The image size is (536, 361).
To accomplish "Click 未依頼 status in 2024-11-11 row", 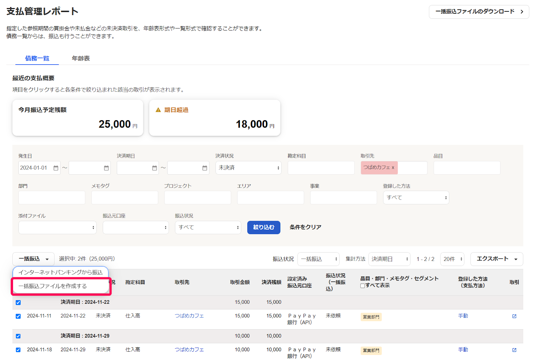I will 333,316.
